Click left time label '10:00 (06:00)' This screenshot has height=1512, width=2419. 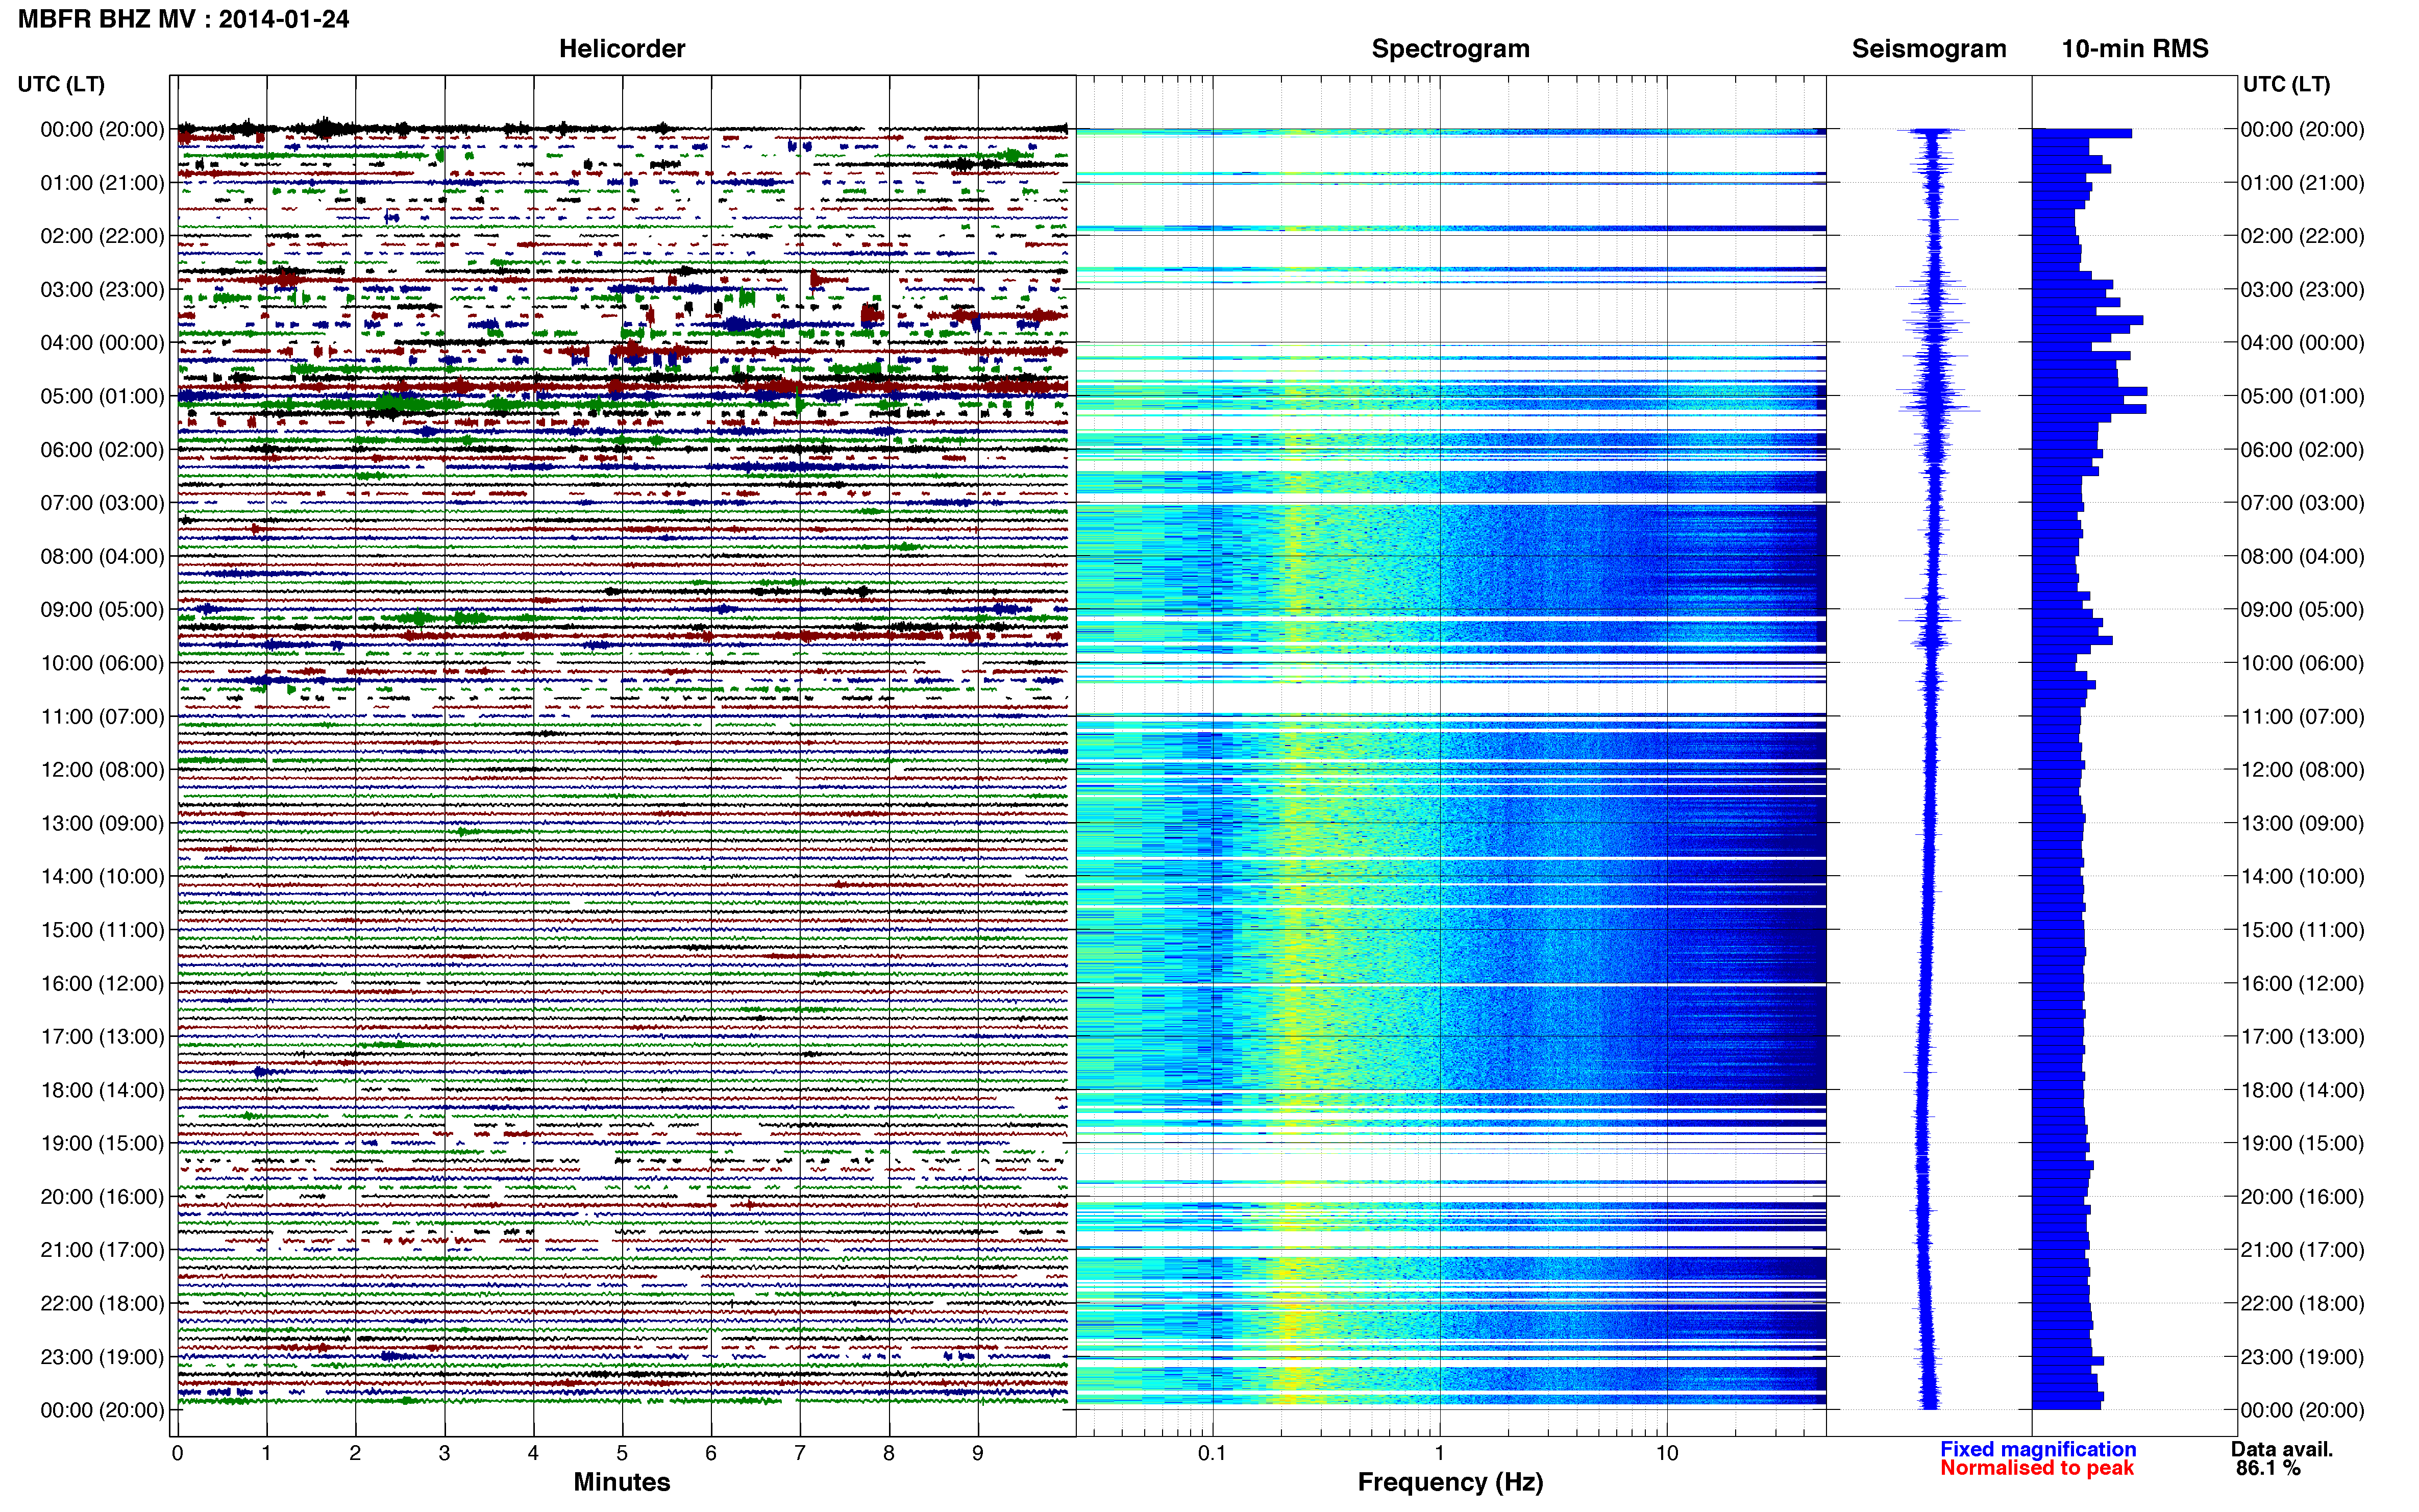[102, 663]
